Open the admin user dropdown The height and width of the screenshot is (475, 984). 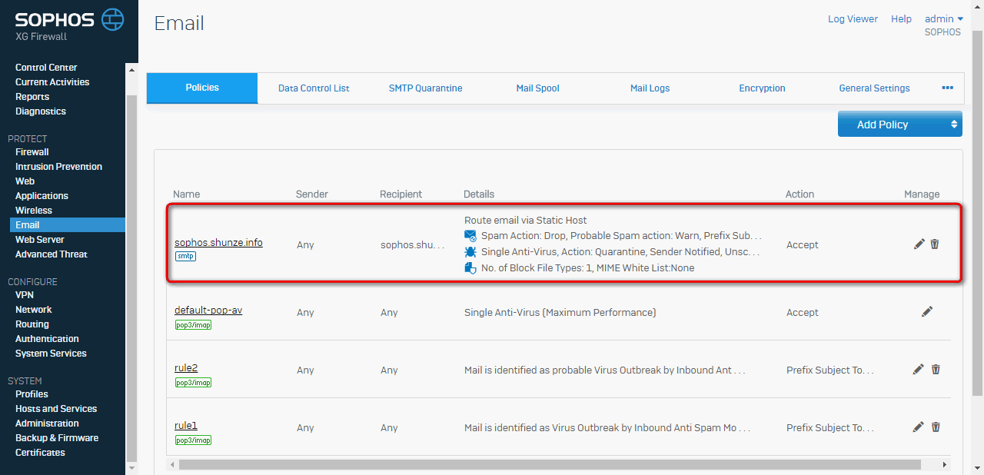tap(944, 19)
